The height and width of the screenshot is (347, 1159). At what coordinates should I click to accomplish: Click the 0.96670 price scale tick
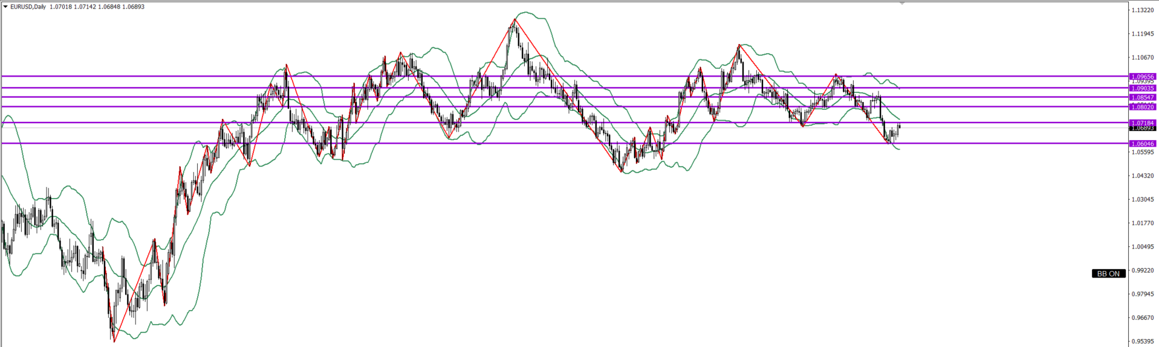click(1143, 317)
